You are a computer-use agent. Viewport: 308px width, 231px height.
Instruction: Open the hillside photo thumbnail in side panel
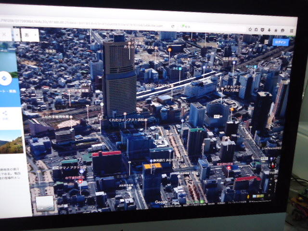[x=11, y=141]
